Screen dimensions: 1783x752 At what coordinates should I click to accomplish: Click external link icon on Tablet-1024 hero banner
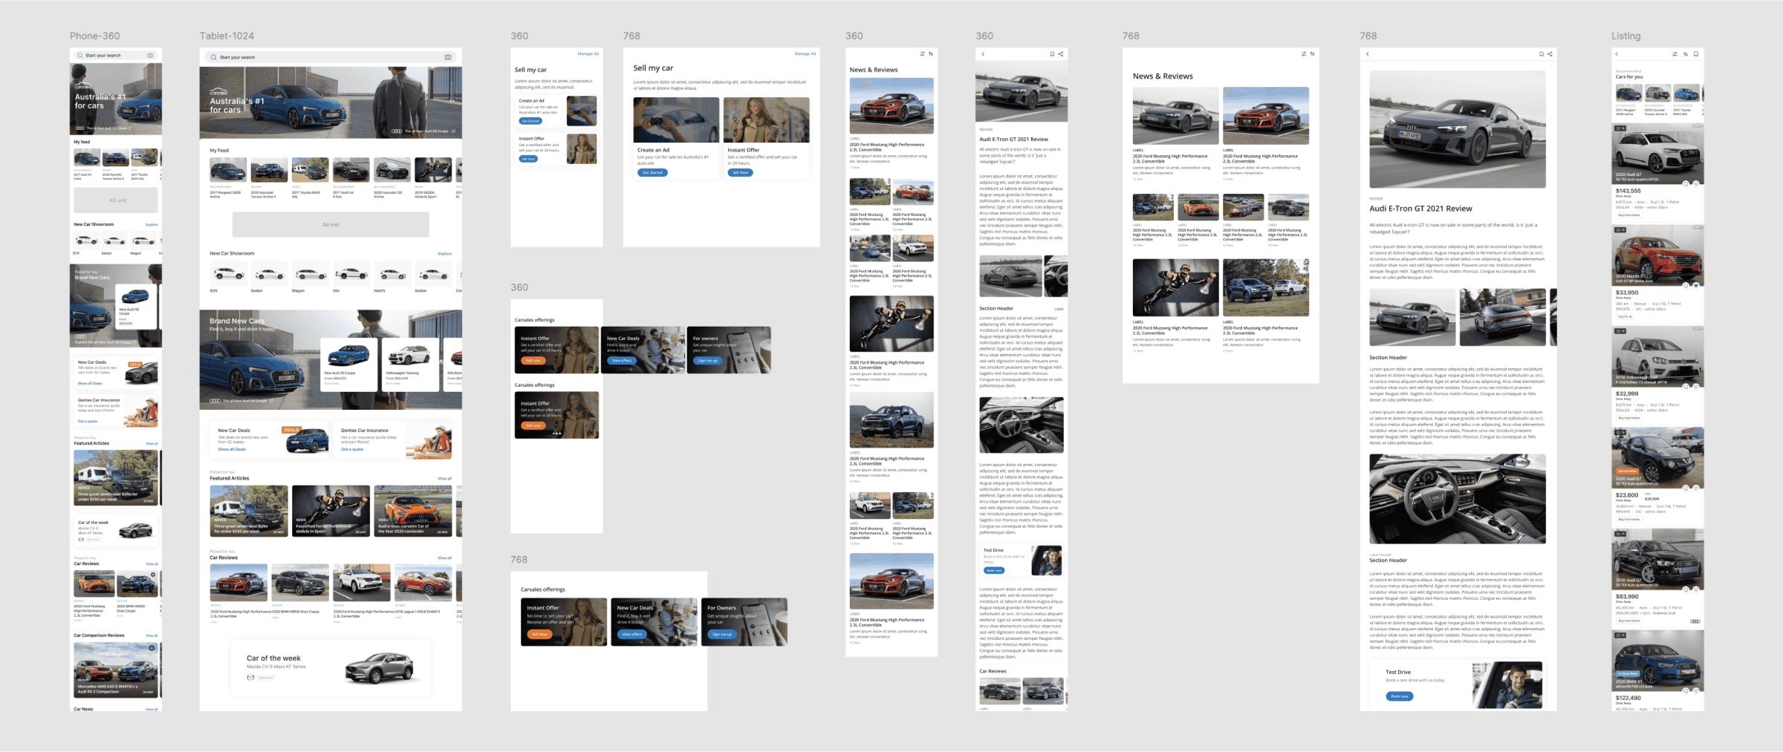click(x=453, y=131)
